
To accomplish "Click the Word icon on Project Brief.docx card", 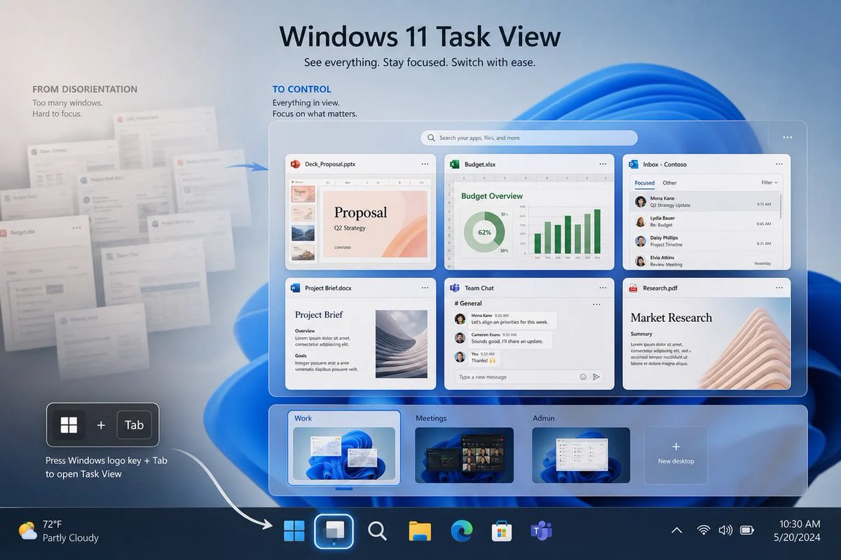I will coord(295,288).
